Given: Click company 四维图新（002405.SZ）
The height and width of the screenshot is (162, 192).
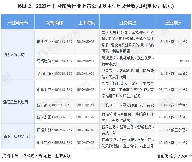Looking at the screenshot, I should [x=54, y=130].
